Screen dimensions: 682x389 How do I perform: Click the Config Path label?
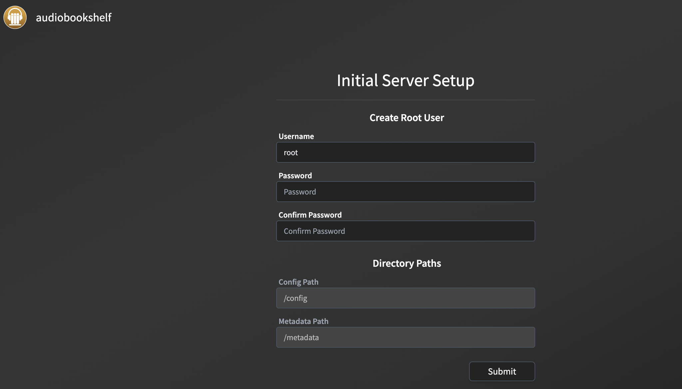tap(298, 282)
